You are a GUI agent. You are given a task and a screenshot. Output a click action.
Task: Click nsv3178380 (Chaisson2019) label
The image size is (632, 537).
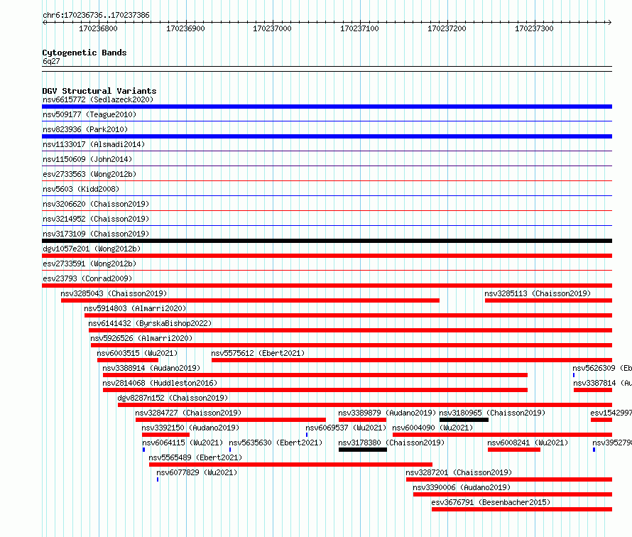point(391,443)
